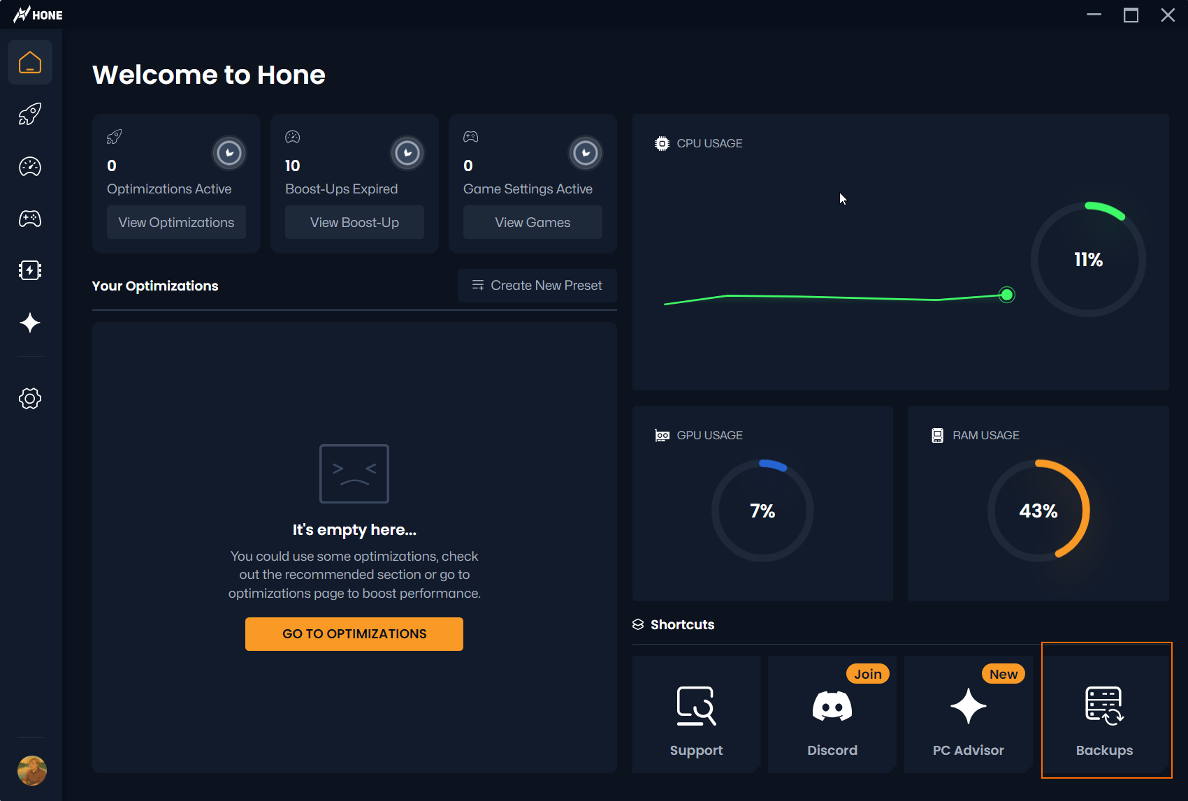Click the 'Your Optimizations' heading
Screen dimensions: 1188x801
pyautogui.click(x=155, y=286)
